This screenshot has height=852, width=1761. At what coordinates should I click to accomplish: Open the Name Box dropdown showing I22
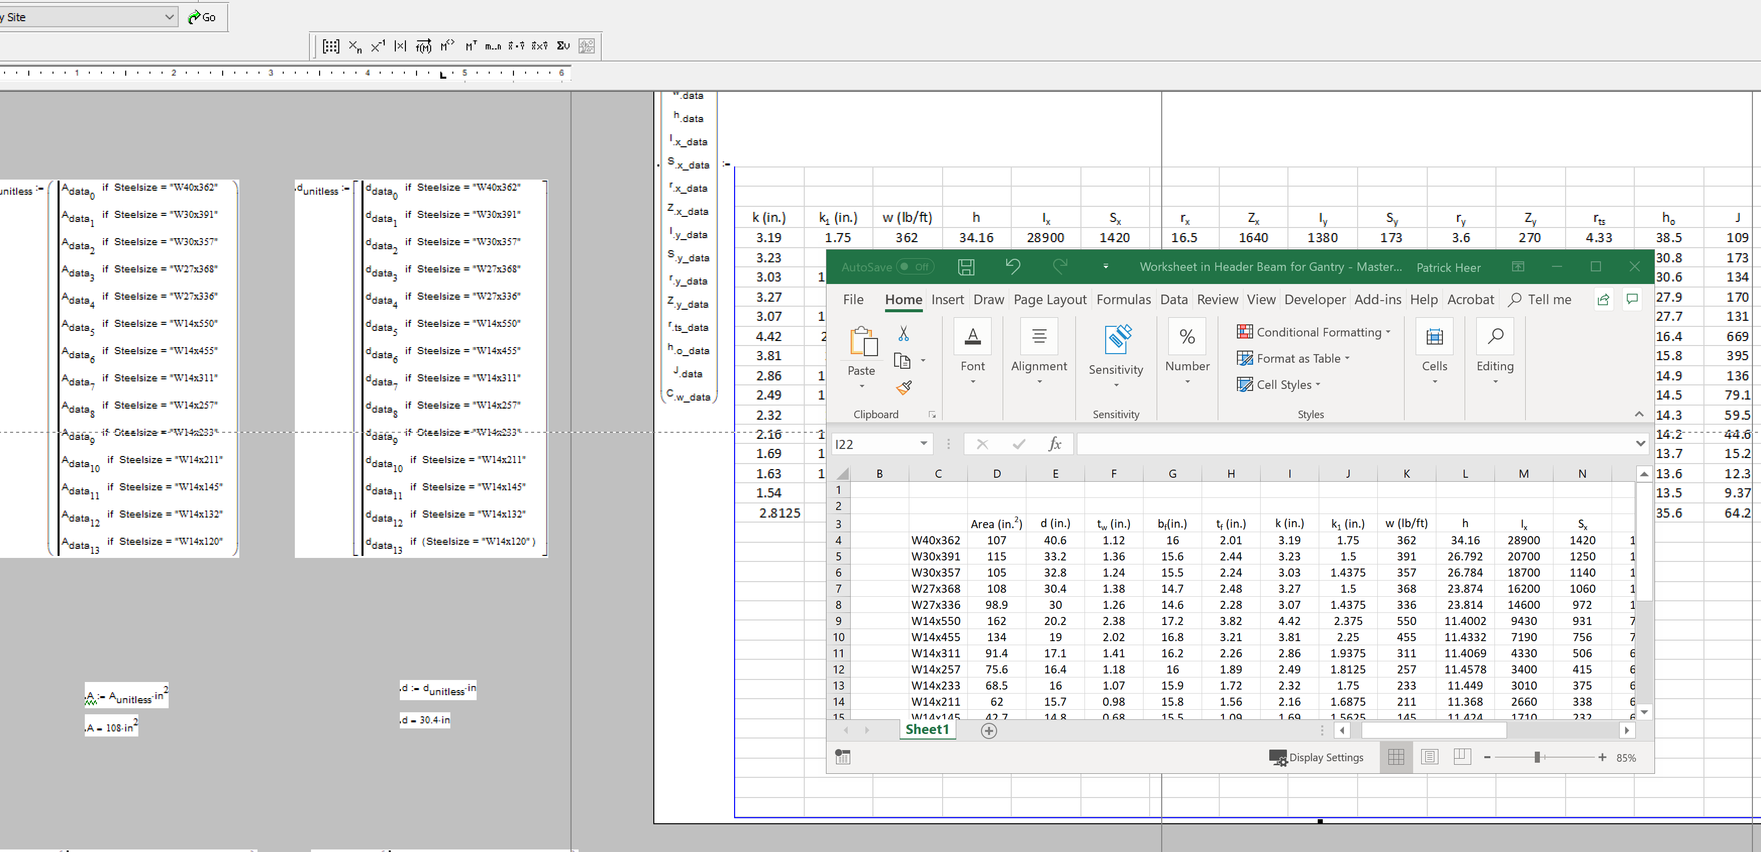coord(923,443)
